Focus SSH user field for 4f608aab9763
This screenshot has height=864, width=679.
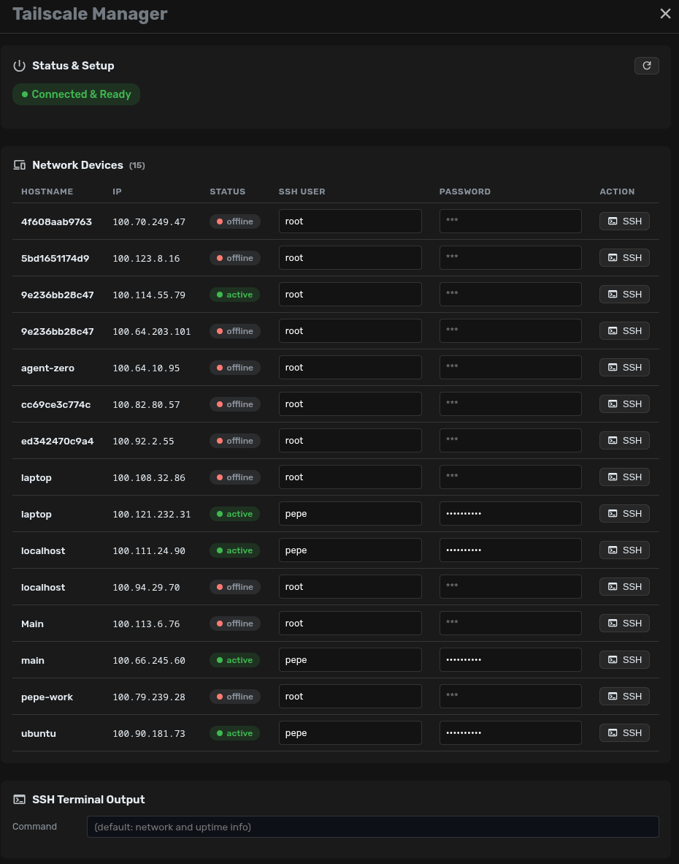pyautogui.click(x=350, y=221)
